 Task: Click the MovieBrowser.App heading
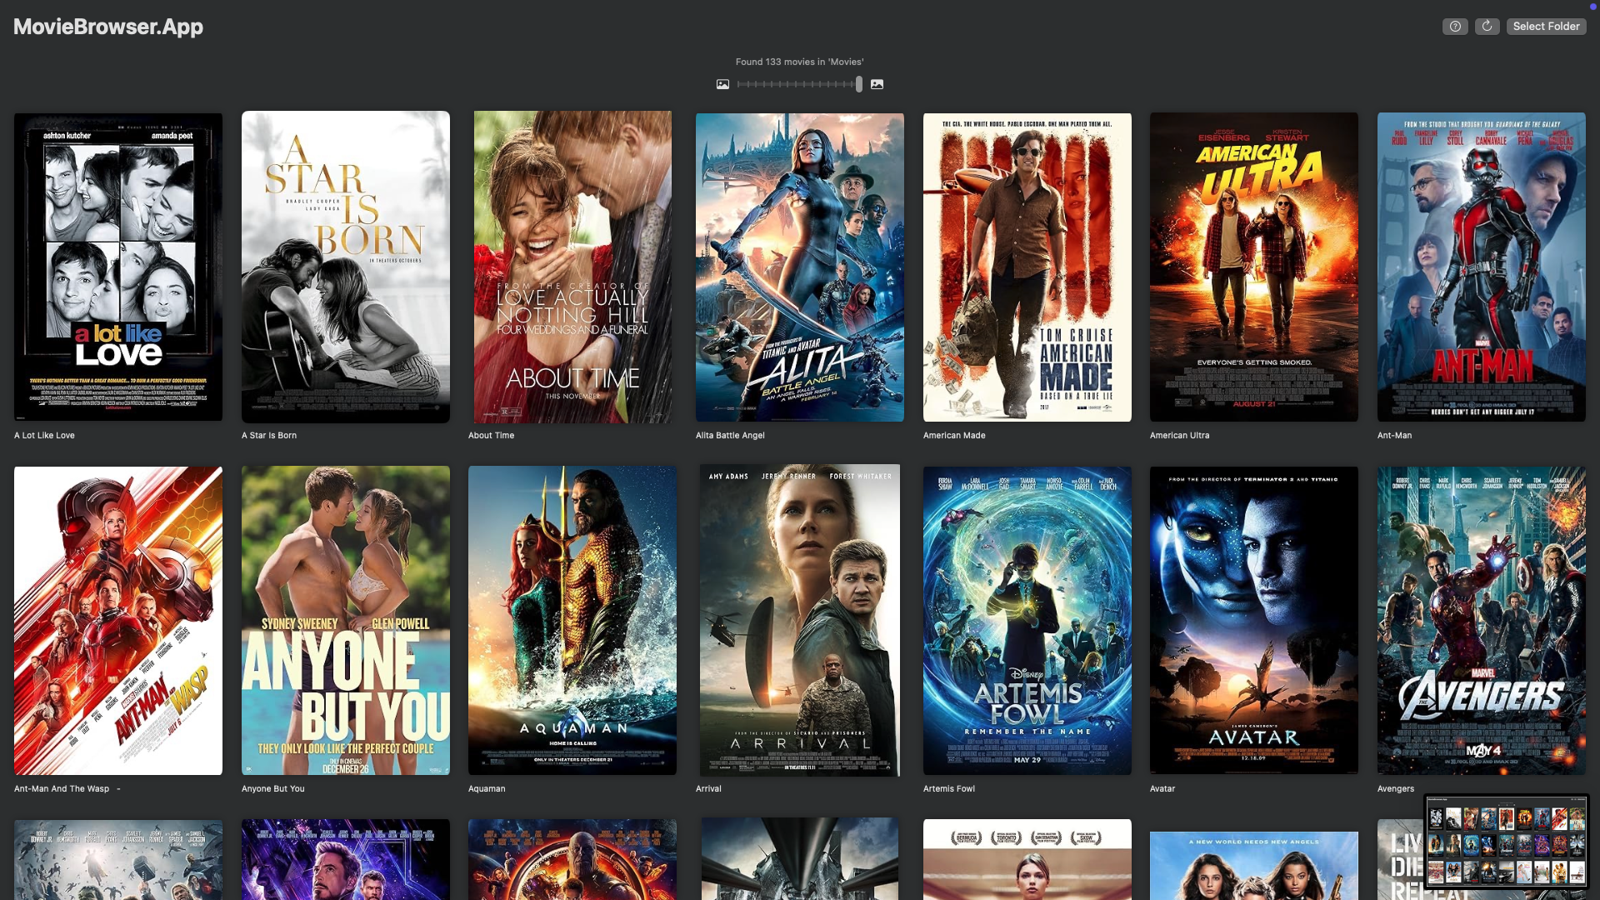click(x=108, y=27)
